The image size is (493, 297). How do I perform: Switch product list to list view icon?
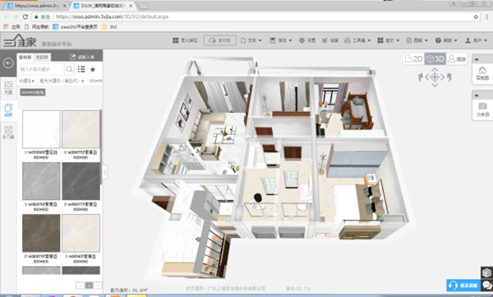[x=81, y=69]
